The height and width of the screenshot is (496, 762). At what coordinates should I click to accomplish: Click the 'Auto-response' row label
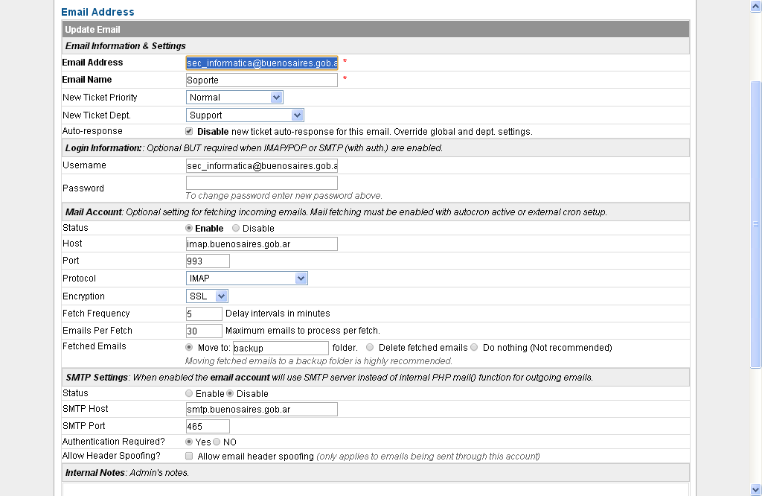pyautogui.click(x=92, y=131)
